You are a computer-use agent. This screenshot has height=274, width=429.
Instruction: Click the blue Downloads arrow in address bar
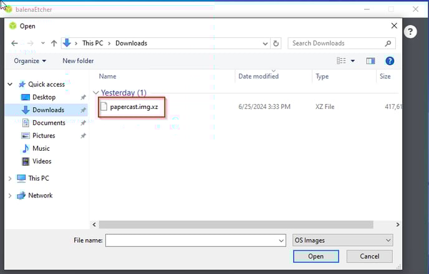click(67, 43)
